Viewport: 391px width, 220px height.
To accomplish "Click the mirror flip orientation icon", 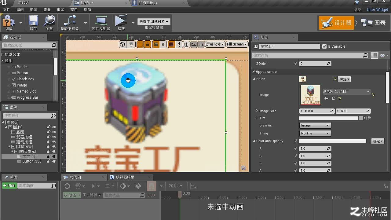I will coord(201,44).
